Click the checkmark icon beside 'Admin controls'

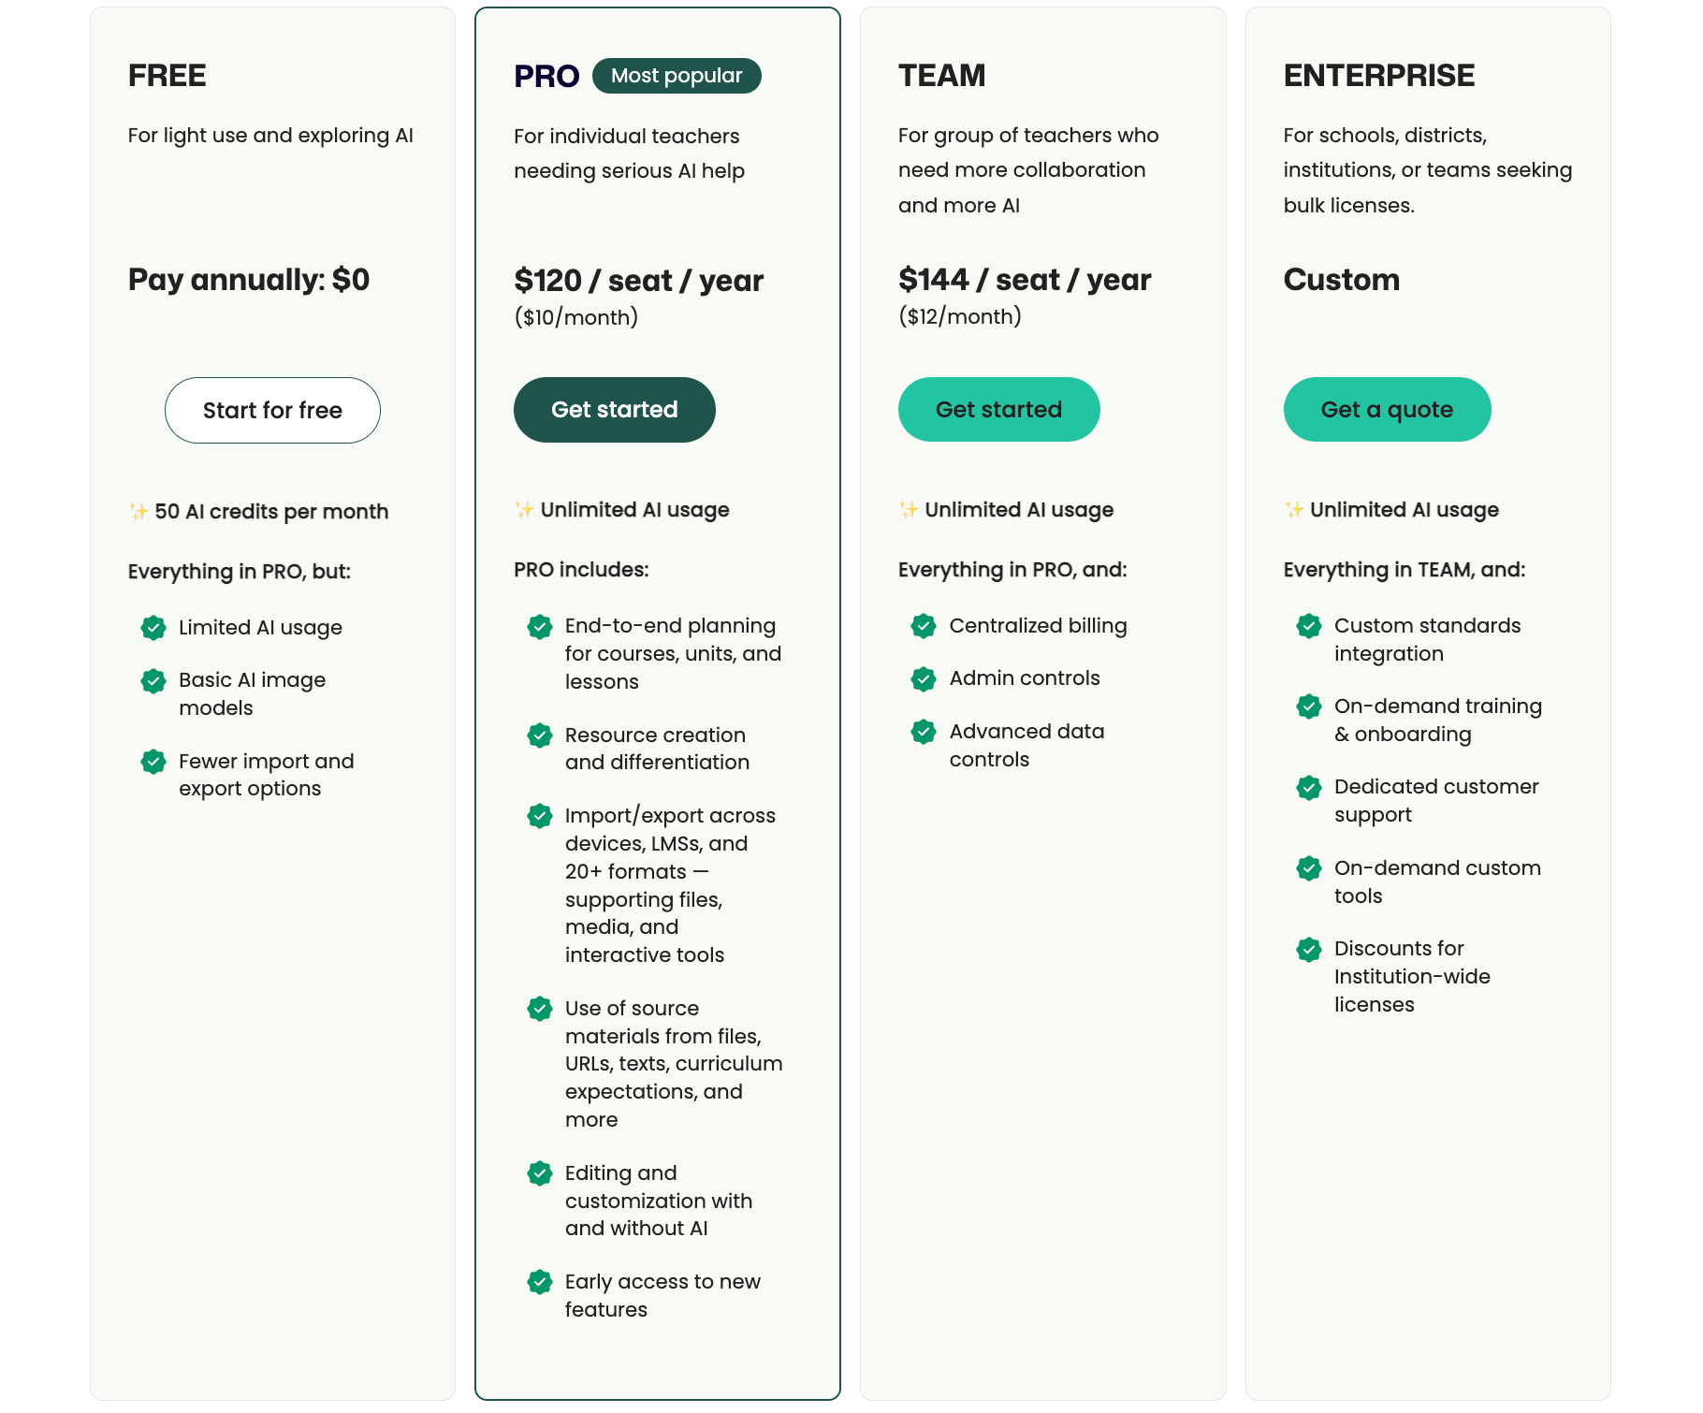pyautogui.click(x=924, y=677)
